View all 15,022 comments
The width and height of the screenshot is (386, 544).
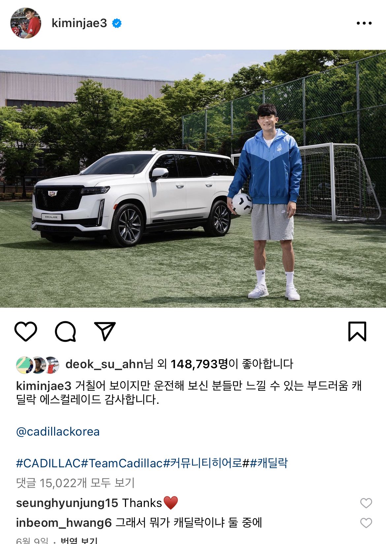click(75, 483)
